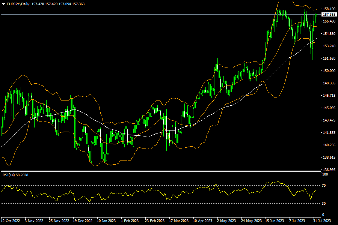Viewport: 338px width, 225px height.
Task: Click price scale value 136.995
Action: click(329, 169)
